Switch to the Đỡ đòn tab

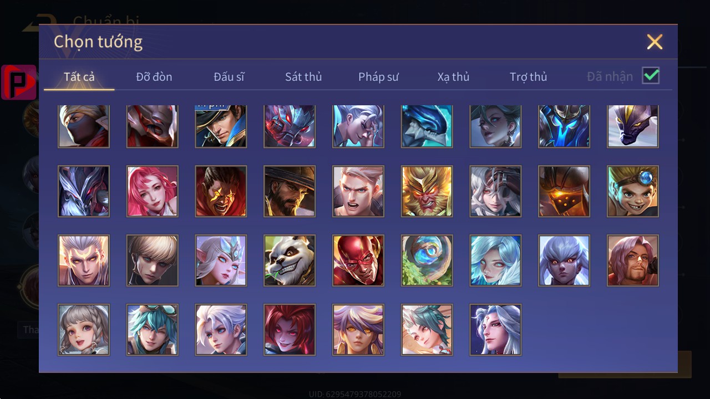(154, 76)
